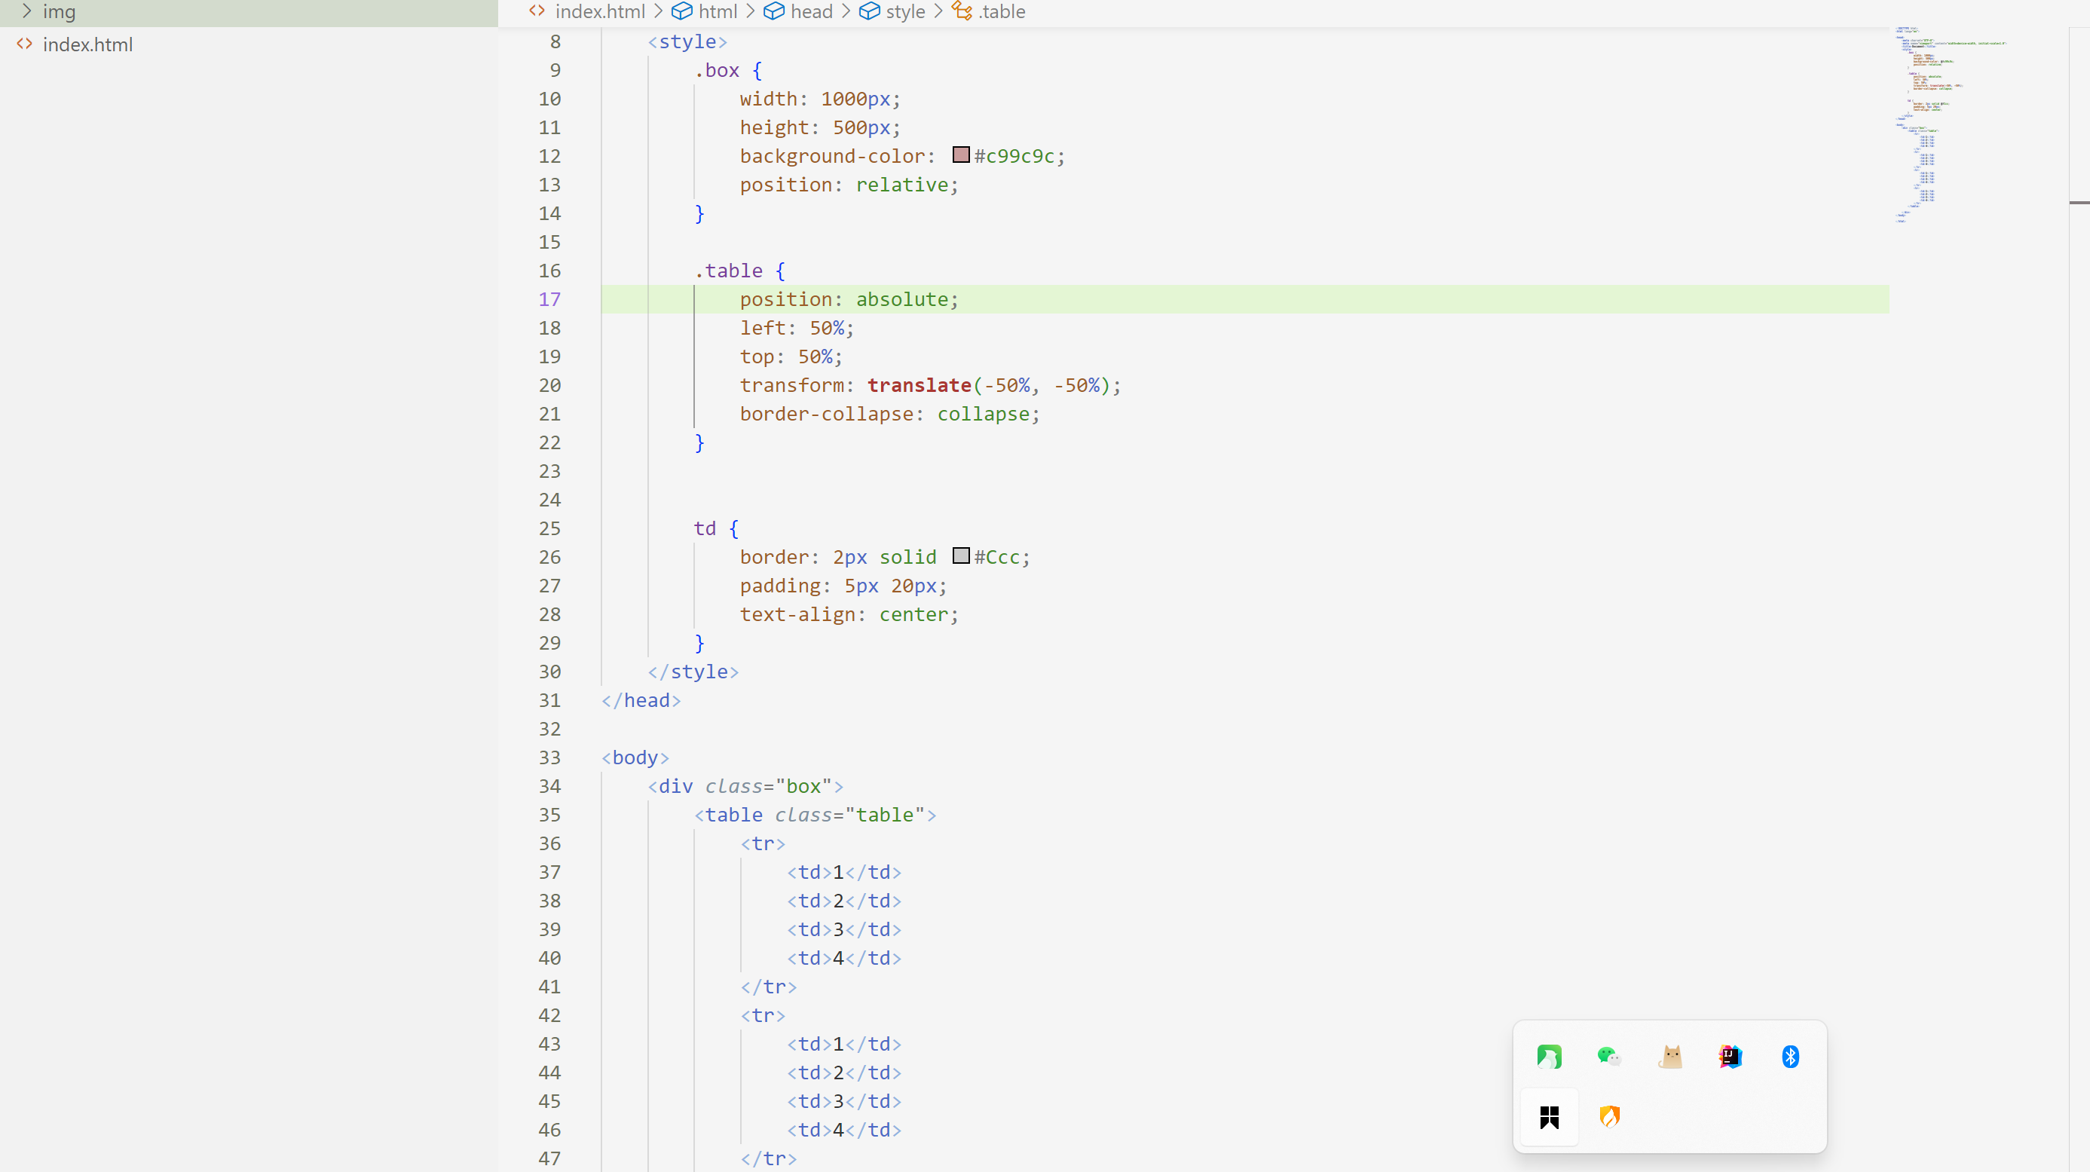Open the IntelliJ IDEA tray icon

pyautogui.click(x=1730, y=1056)
